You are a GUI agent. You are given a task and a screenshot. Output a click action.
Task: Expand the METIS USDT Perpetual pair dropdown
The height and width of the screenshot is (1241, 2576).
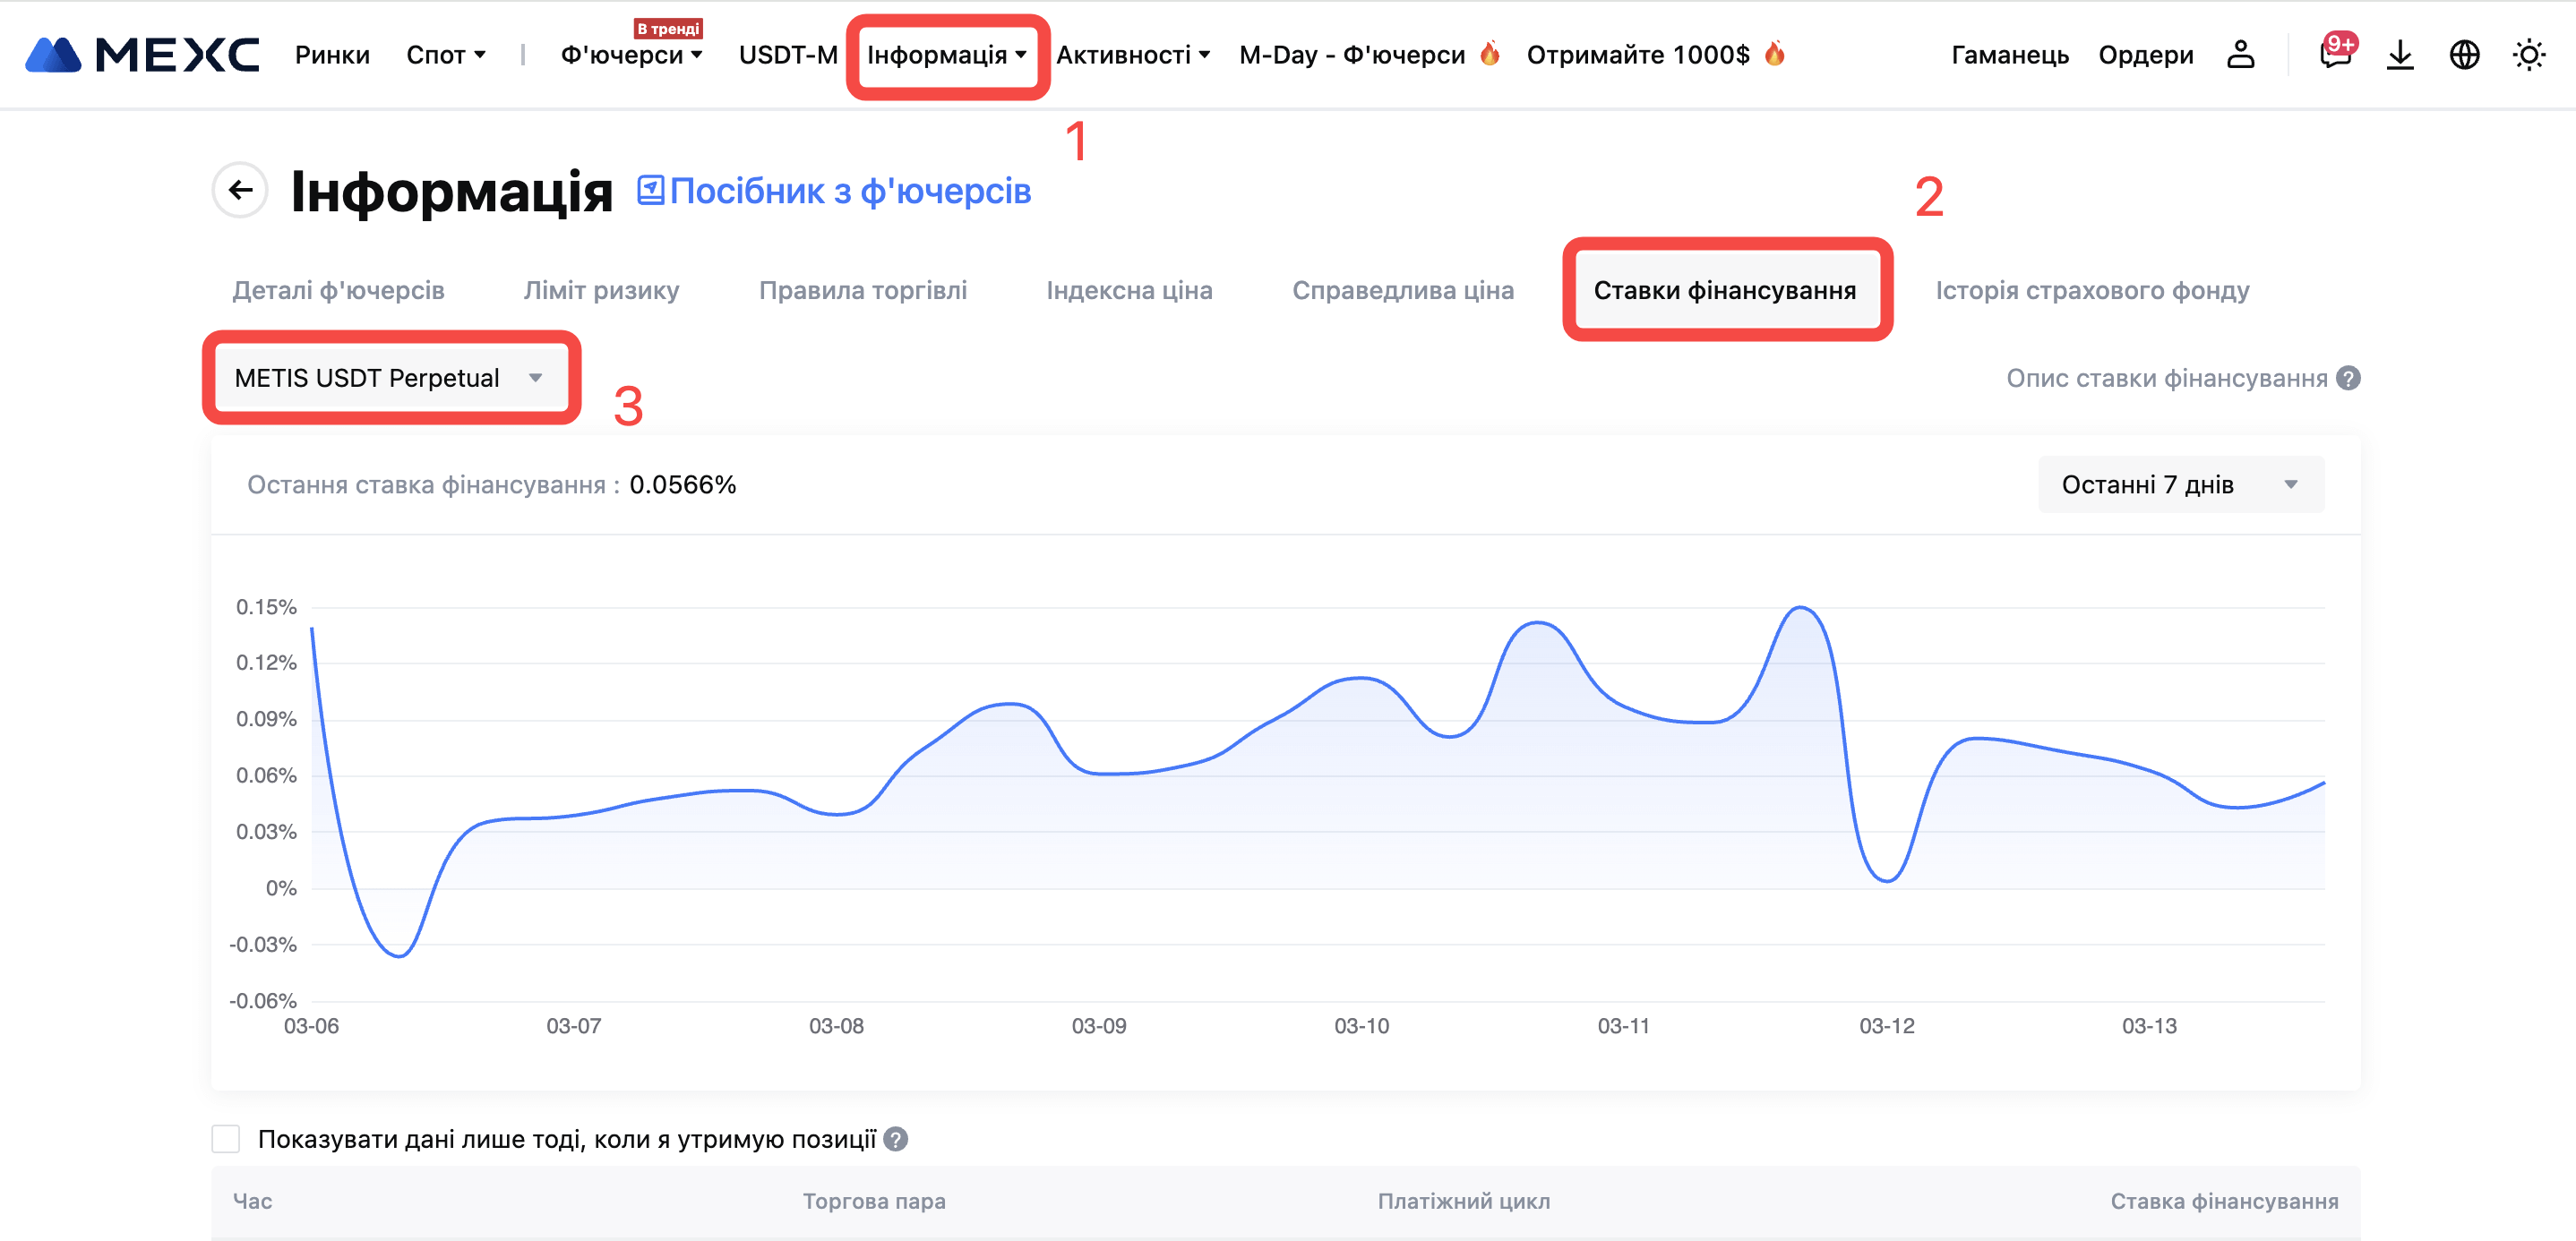tap(390, 378)
